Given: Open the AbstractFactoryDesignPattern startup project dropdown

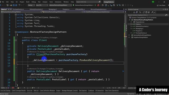Looking at the screenshot, I should click(60, 5).
